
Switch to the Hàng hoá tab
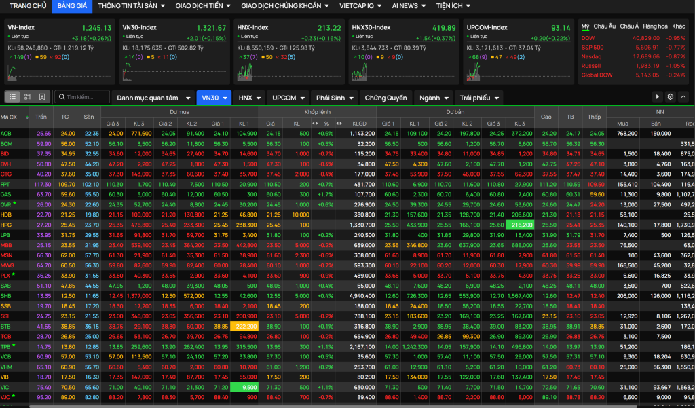click(656, 26)
